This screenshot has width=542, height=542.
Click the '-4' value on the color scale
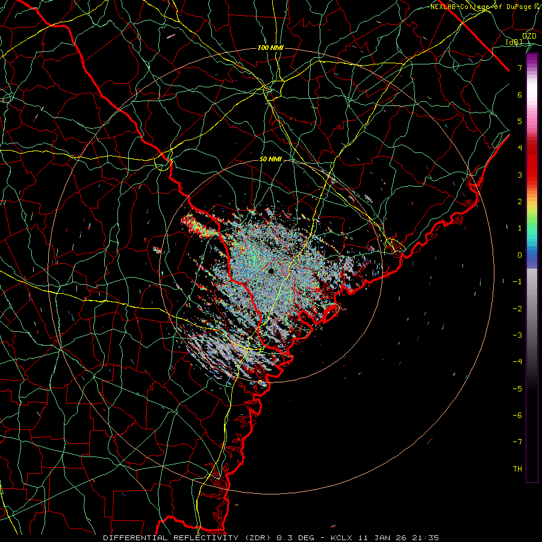(x=517, y=361)
